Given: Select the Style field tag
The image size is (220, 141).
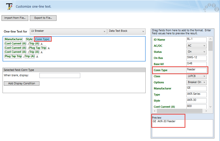Looking at the screenshot, I should tap(29, 39).
